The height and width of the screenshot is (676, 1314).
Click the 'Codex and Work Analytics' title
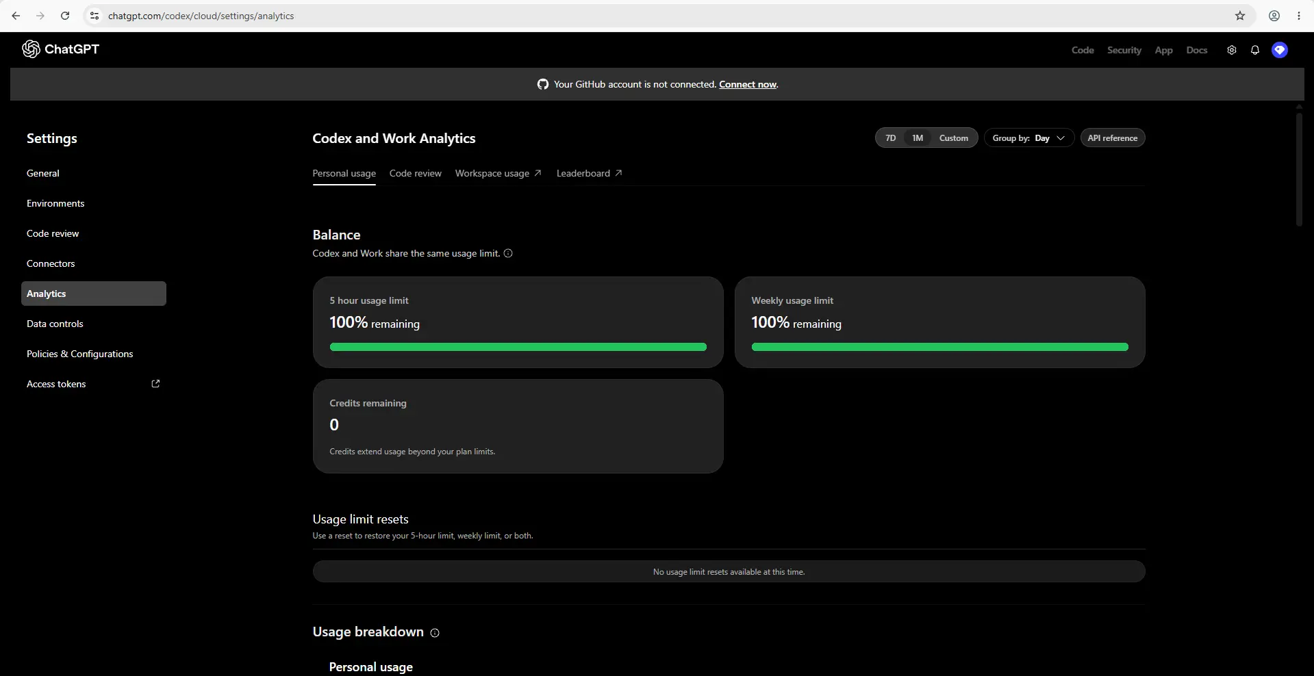point(394,138)
